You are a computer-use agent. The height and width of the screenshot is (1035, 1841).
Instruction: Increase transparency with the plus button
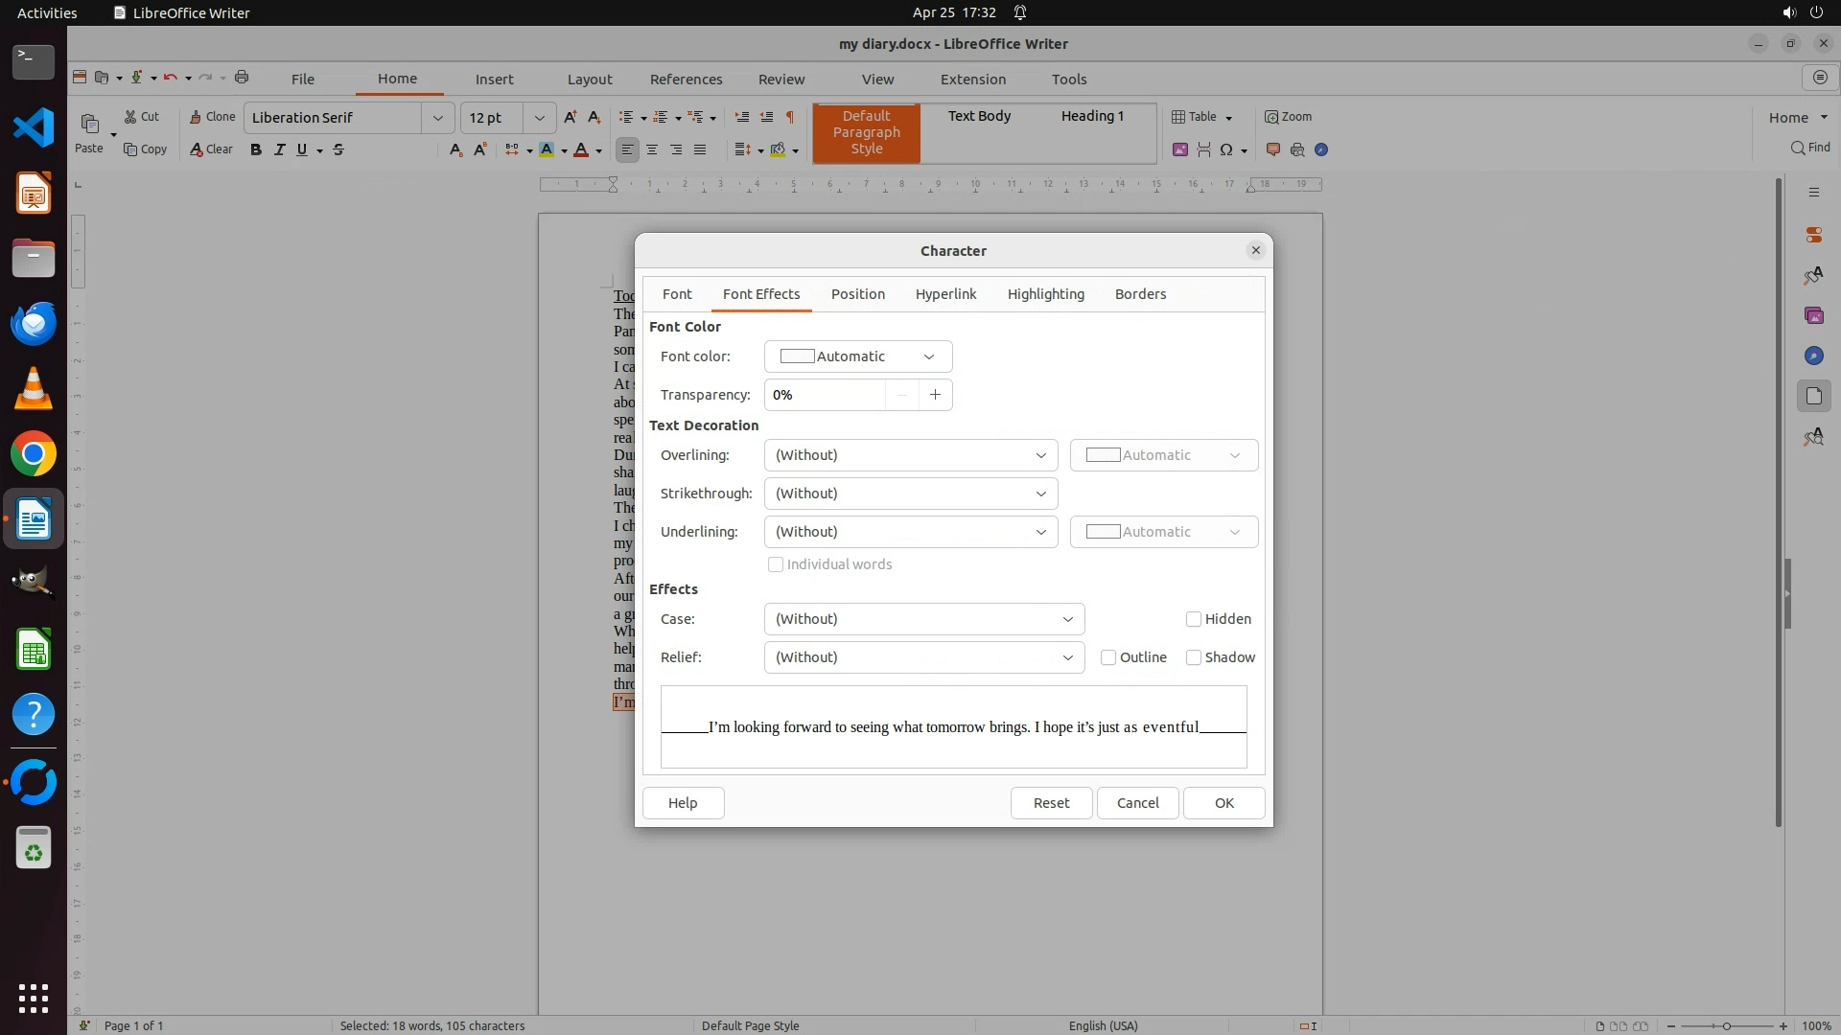[x=935, y=395]
